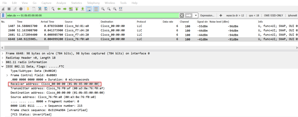Click the find packet magnifier icon
Viewport: 298px width, 117px height.
coord(52,9)
